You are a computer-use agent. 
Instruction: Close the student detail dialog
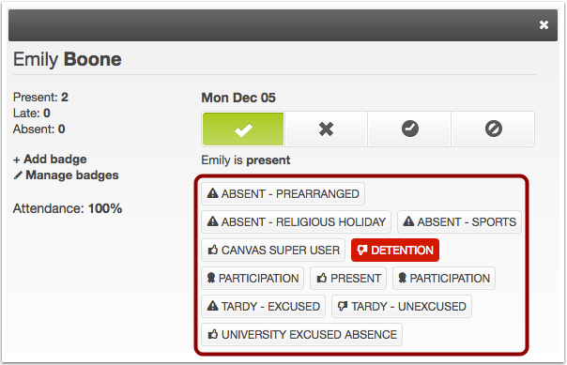pyautogui.click(x=544, y=24)
